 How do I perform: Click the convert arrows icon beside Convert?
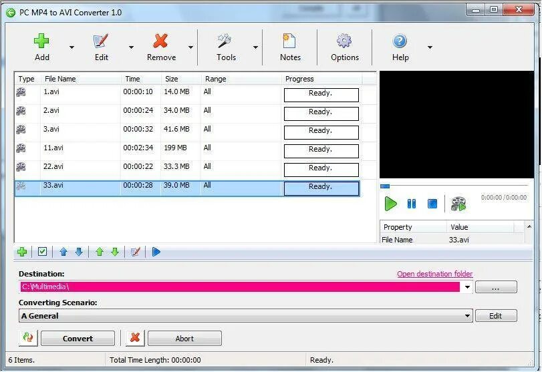pos(28,338)
